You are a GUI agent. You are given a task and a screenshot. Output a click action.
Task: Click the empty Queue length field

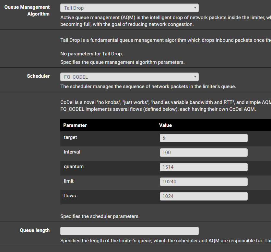point(129,231)
